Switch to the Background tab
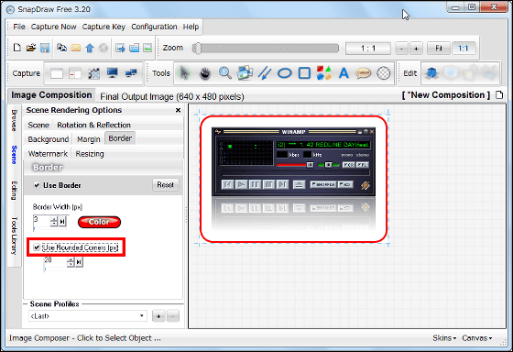 coord(48,139)
